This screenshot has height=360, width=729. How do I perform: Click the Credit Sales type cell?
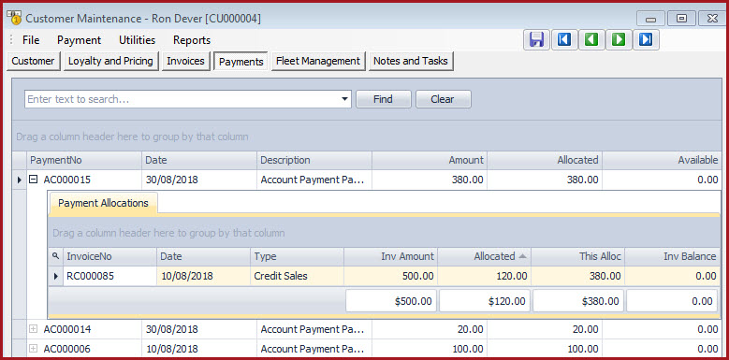[x=297, y=276]
